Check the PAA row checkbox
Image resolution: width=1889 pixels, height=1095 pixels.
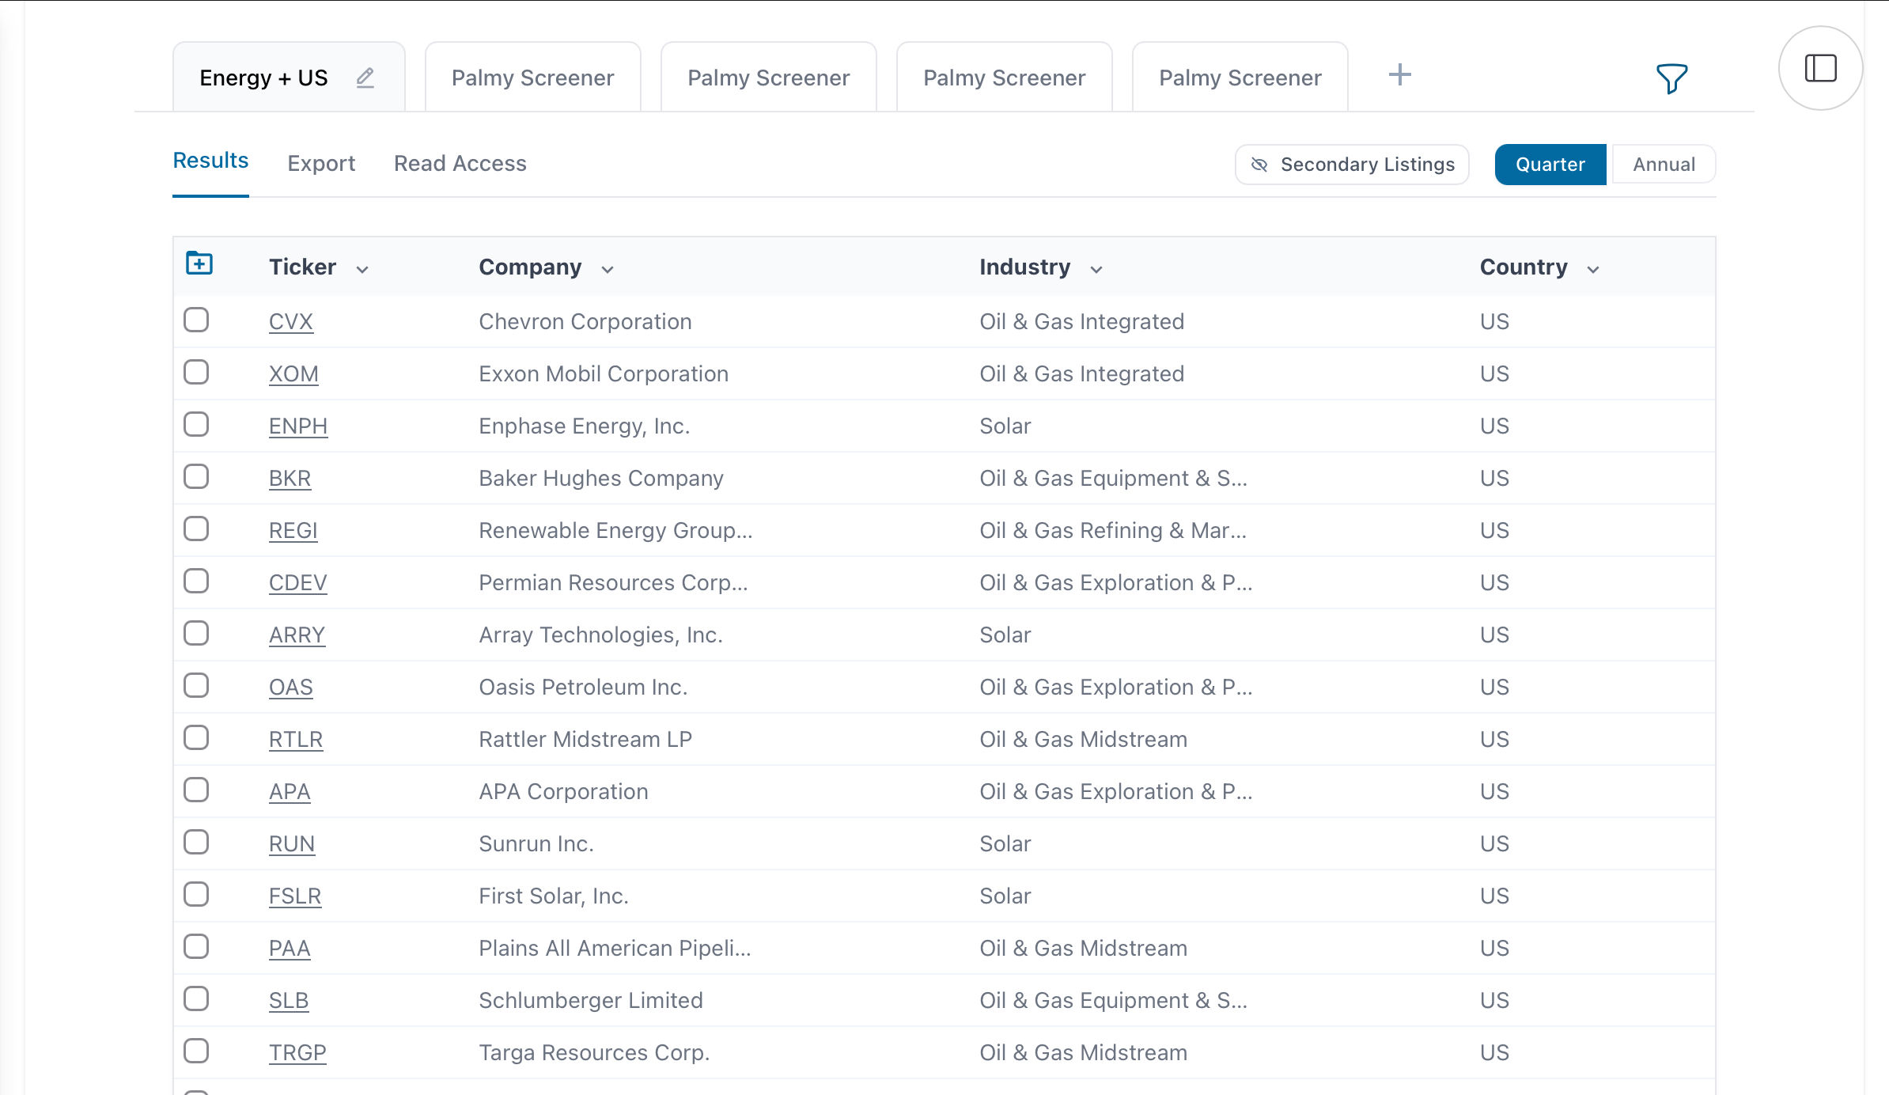tap(196, 947)
